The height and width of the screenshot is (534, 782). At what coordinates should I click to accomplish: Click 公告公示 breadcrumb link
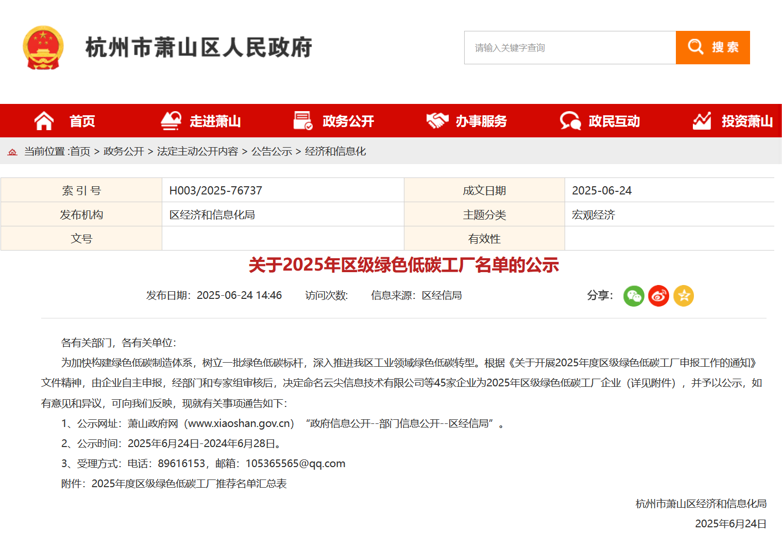click(271, 151)
